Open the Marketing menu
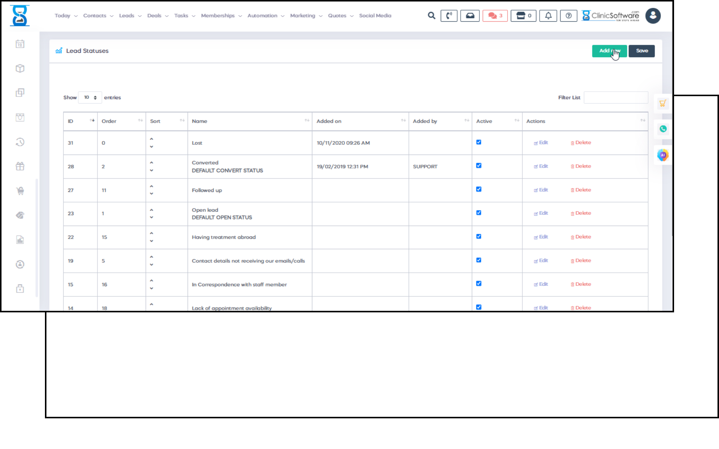The height and width of the screenshot is (449, 719). point(306,16)
